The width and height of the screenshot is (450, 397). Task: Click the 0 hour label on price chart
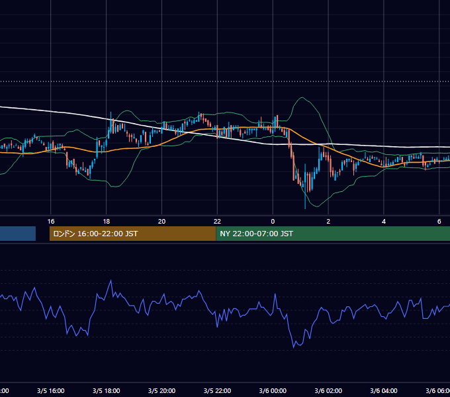point(273,222)
